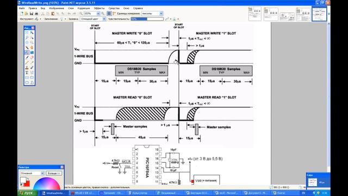
Task: Open the image thumbnail list arrow
Action: coord(328,14)
